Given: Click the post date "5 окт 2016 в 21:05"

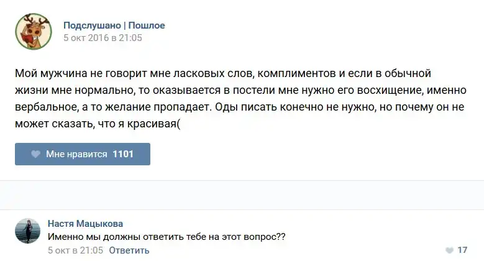Looking at the screenshot, I should click(x=103, y=38).
